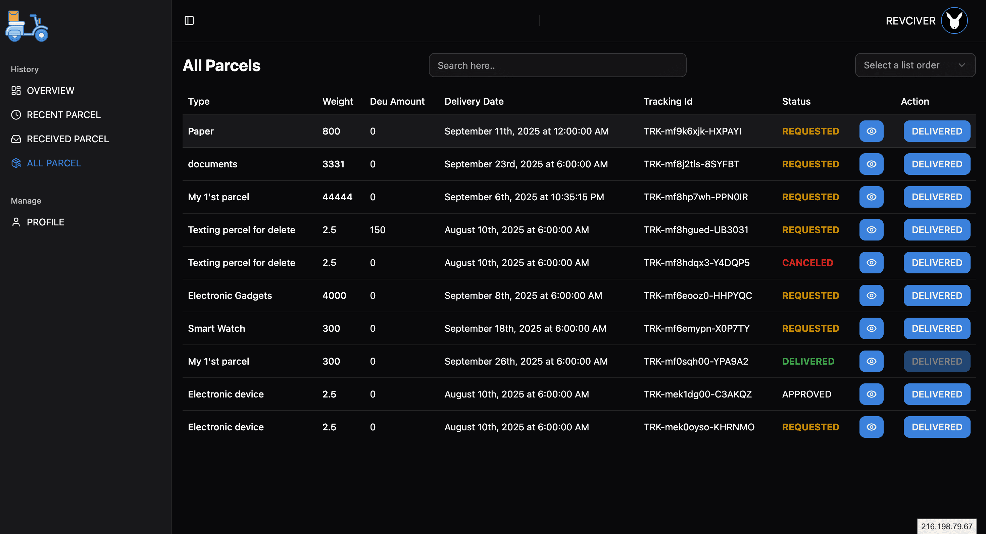Click the All Parcel package icon

(16, 163)
